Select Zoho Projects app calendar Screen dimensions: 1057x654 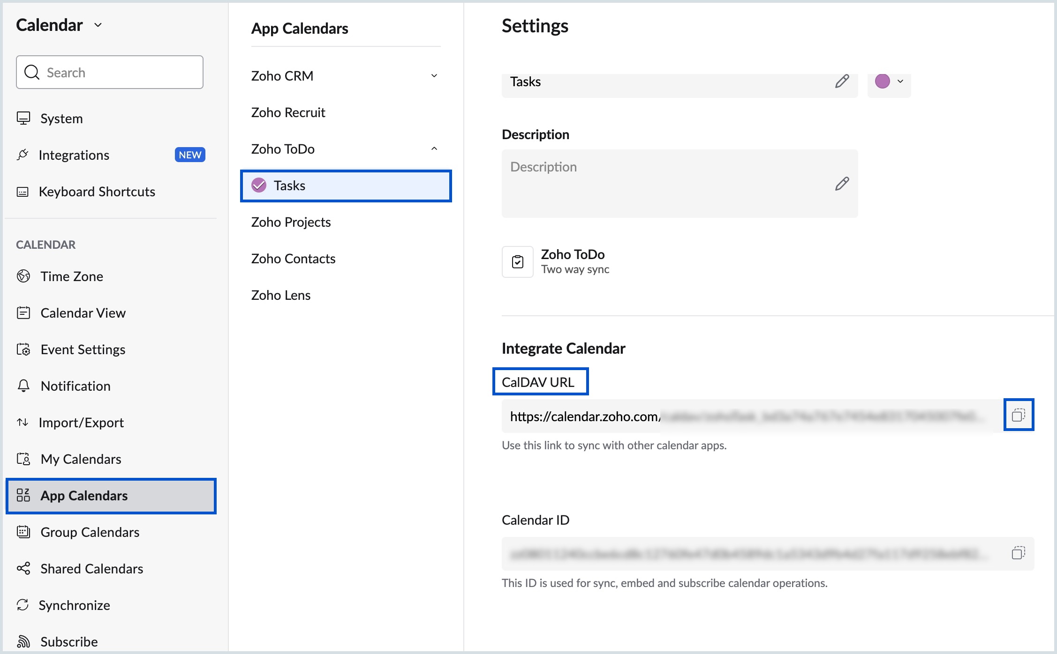point(291,222)
